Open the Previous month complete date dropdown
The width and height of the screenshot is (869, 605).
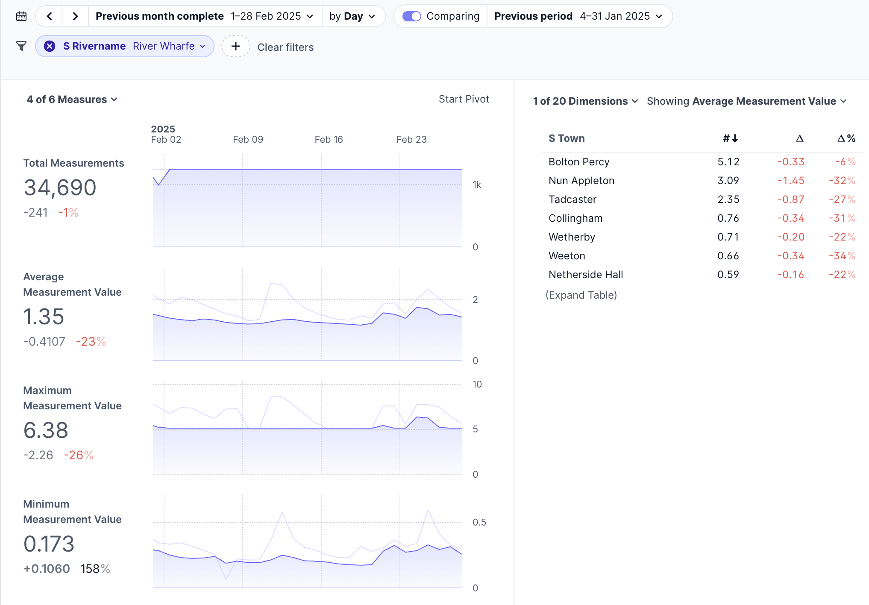tap(205, 16)
